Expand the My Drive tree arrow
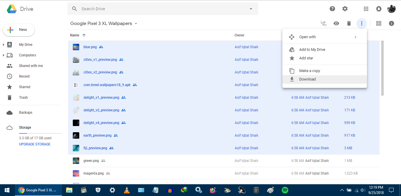 [4, 45]
